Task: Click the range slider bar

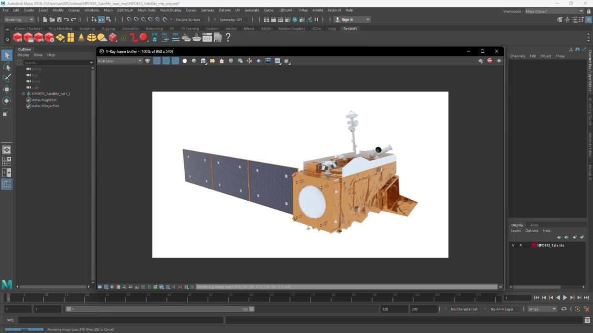Action: coord(160,309)
